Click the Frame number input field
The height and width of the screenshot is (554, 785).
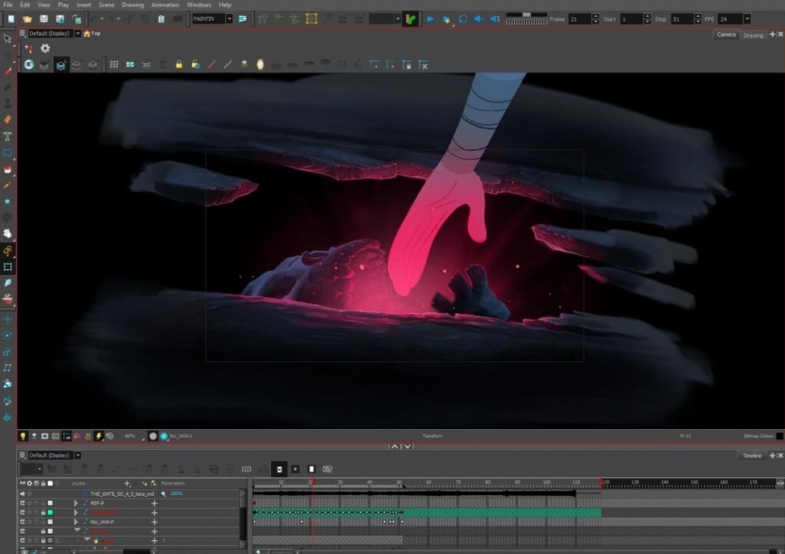click(x=579, y=19)
